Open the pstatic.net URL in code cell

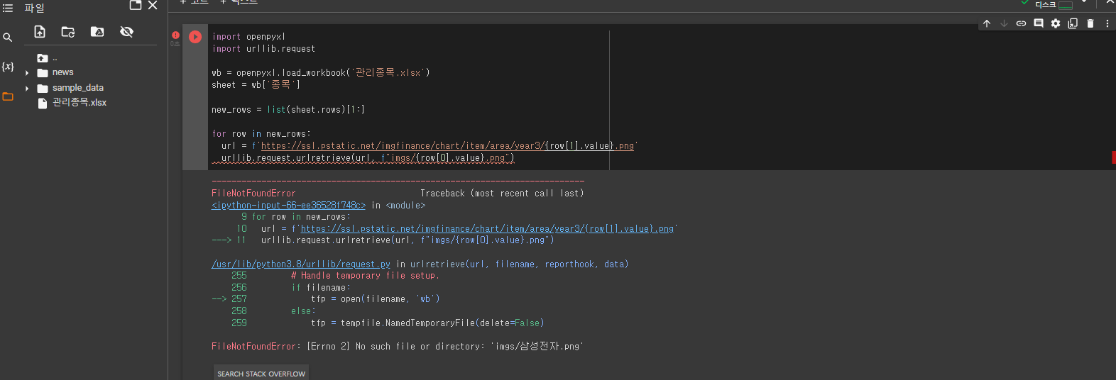pos(447,146)
